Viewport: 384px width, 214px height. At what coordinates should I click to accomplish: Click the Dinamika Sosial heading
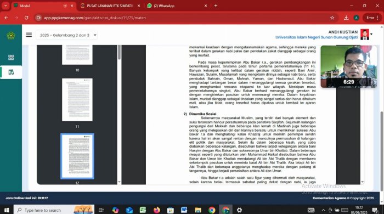(x=203, y=114)
